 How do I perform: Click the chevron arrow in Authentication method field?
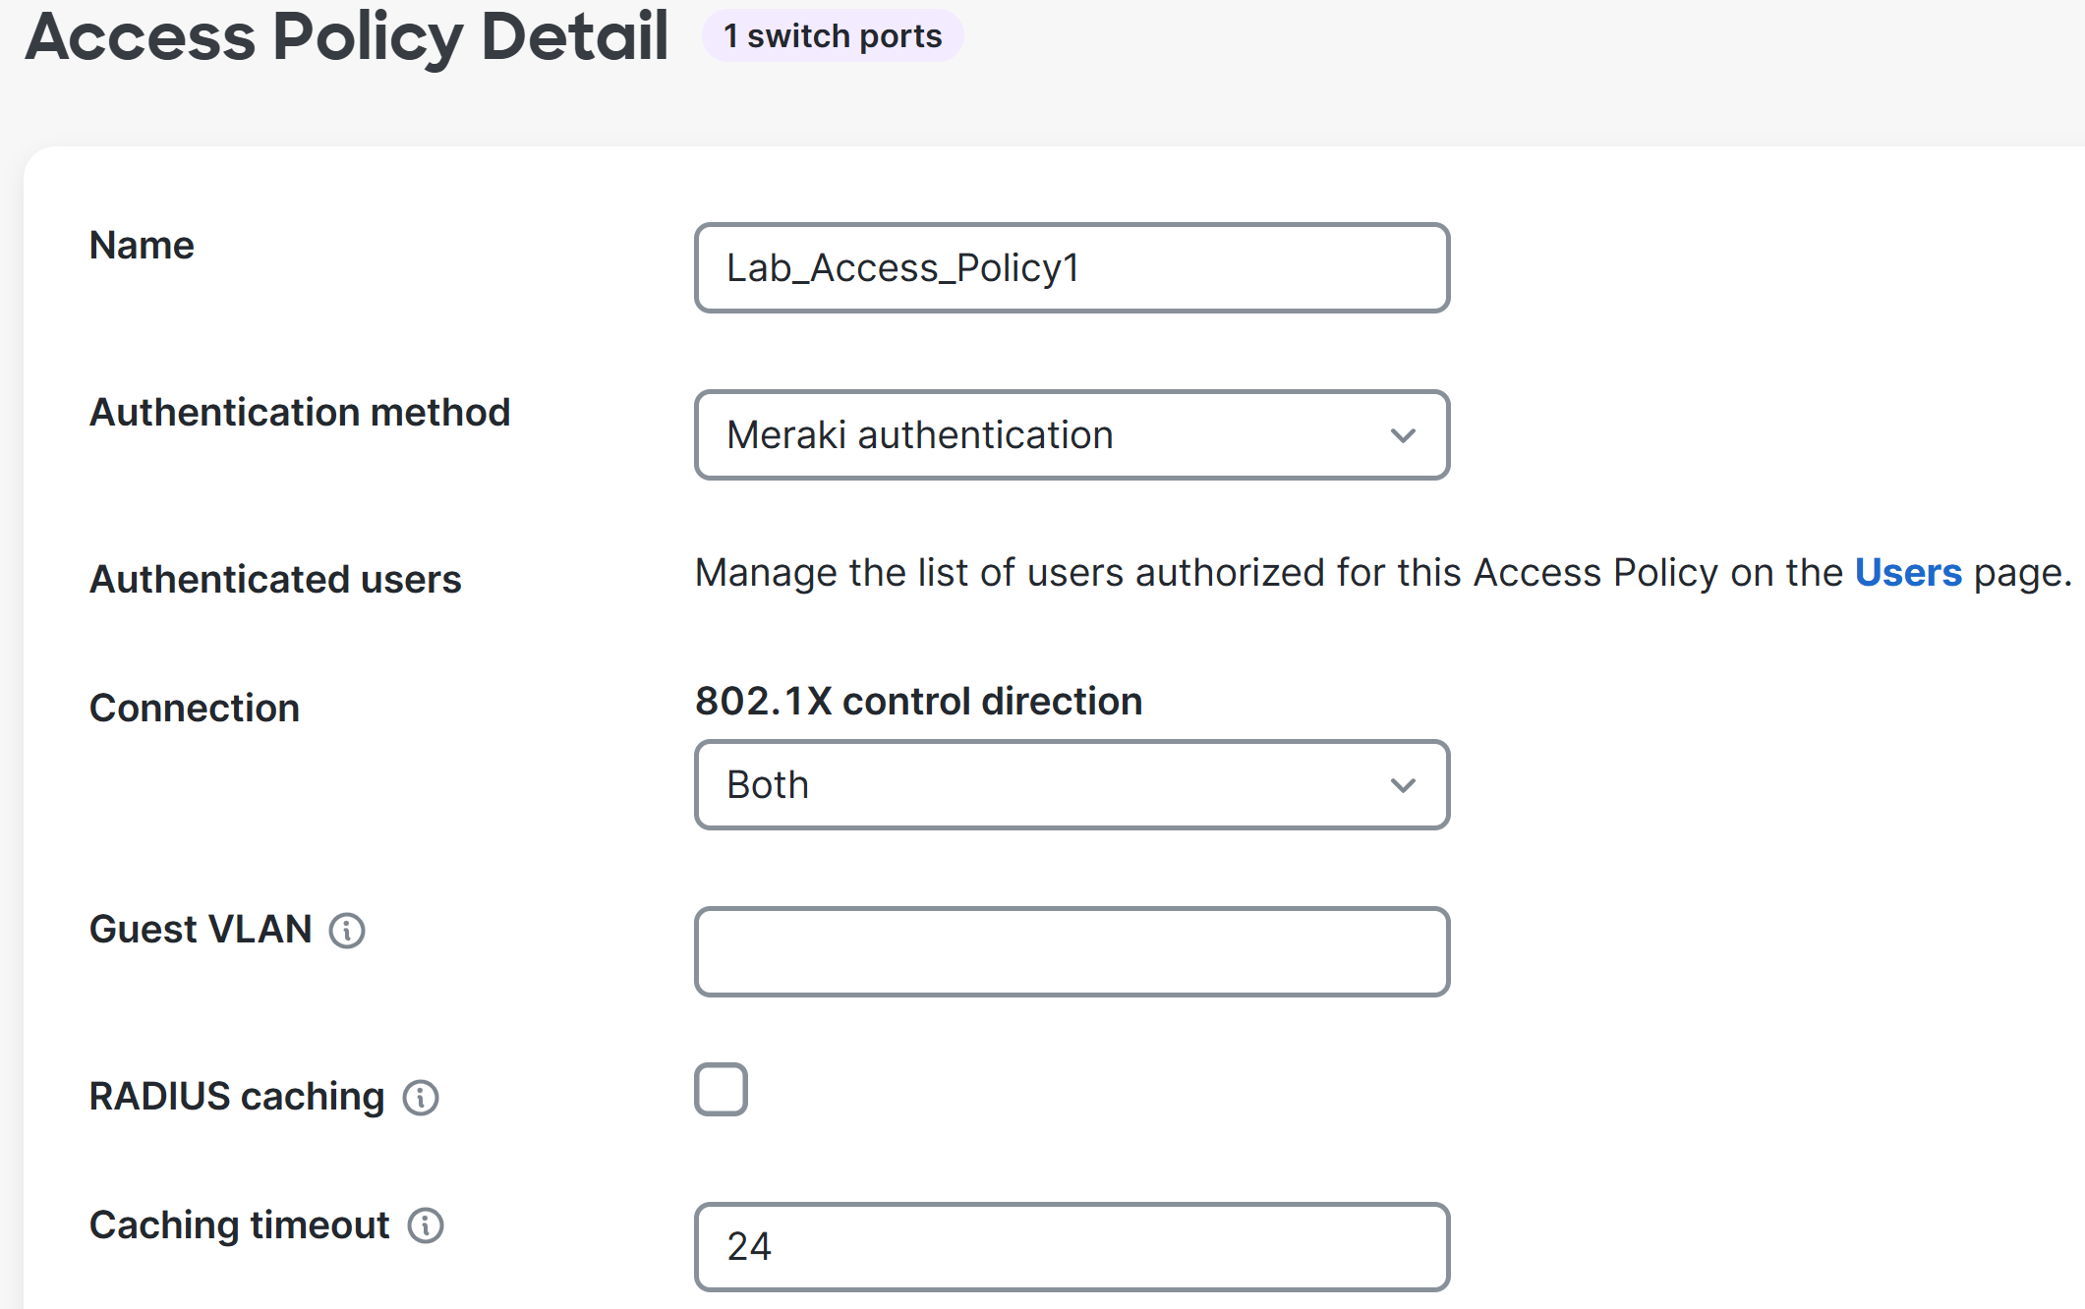(1403, 435)
